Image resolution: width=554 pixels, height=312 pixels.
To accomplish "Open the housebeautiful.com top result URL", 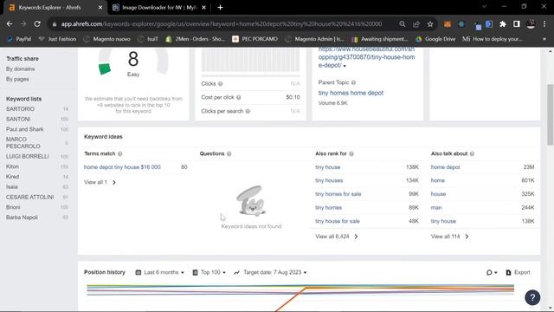I will [366, 57].
